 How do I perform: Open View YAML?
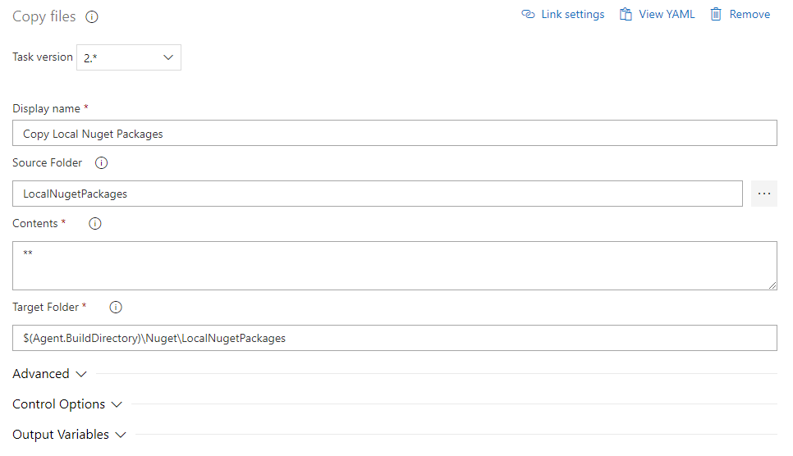pos(658,14)
